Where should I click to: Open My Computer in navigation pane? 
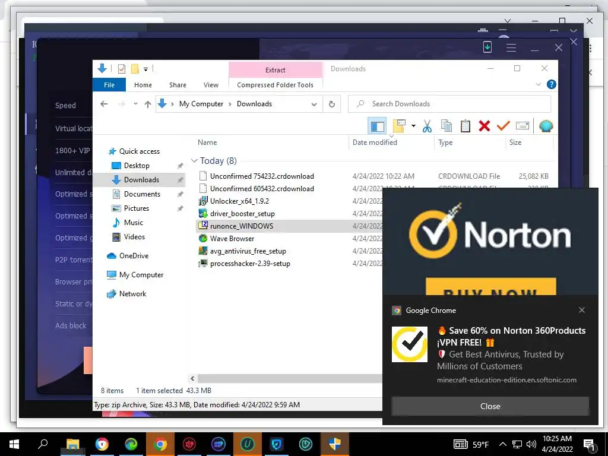[141, 274]
